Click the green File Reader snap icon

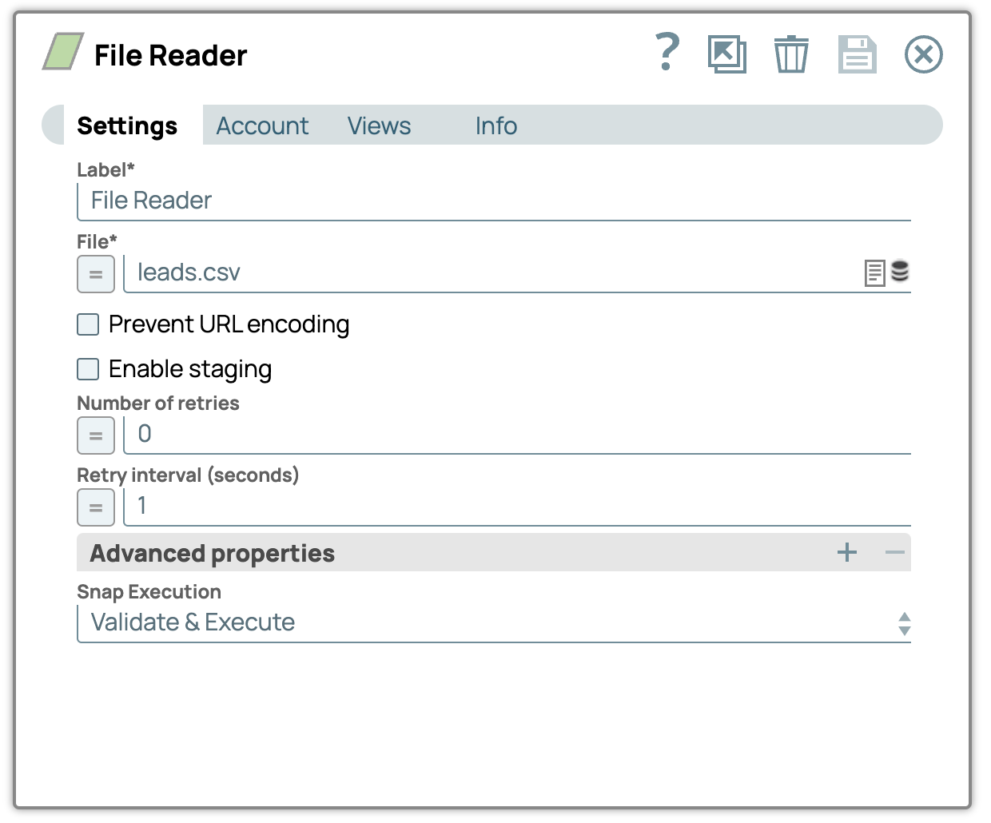(x=63, y=52)
